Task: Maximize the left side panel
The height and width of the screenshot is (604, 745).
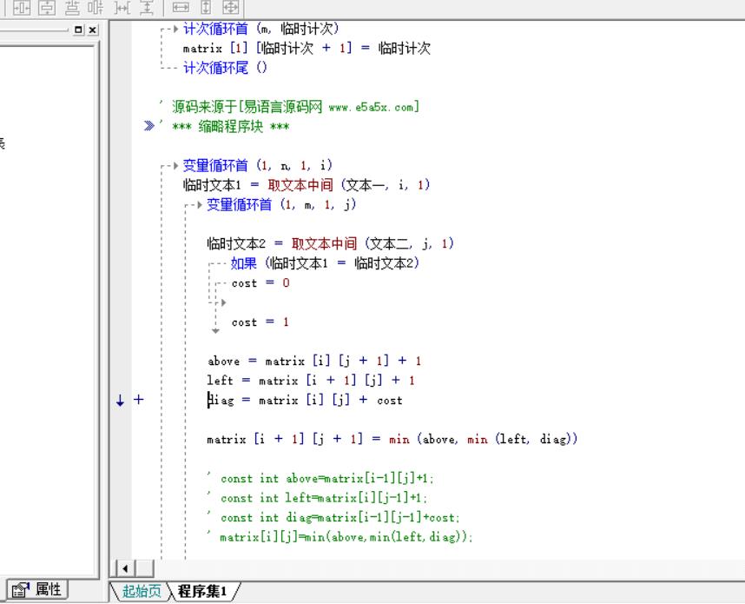Action: pos(78,30)
